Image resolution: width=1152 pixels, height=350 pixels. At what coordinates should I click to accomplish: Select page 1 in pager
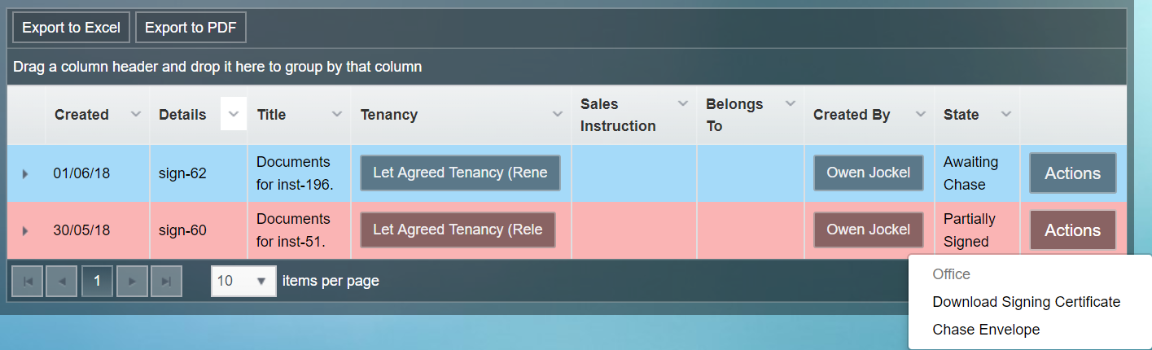coord(97,281)
